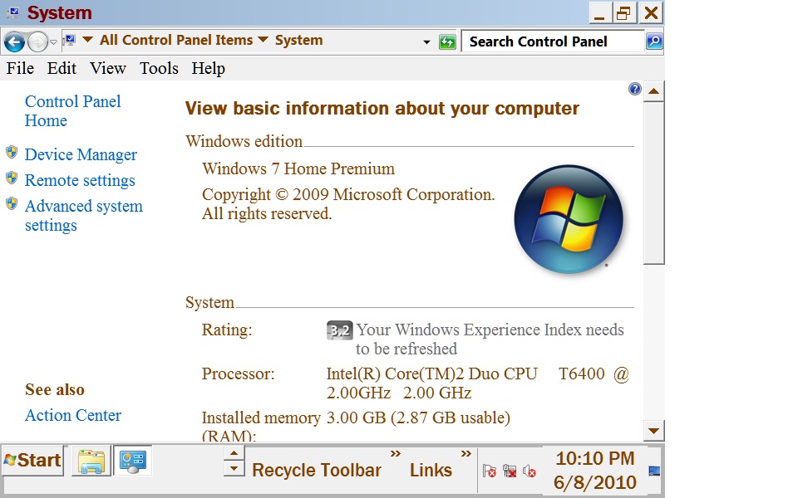Screen dimensions: 798x498
Task: Click System window title icon
Action: [14, 12]
